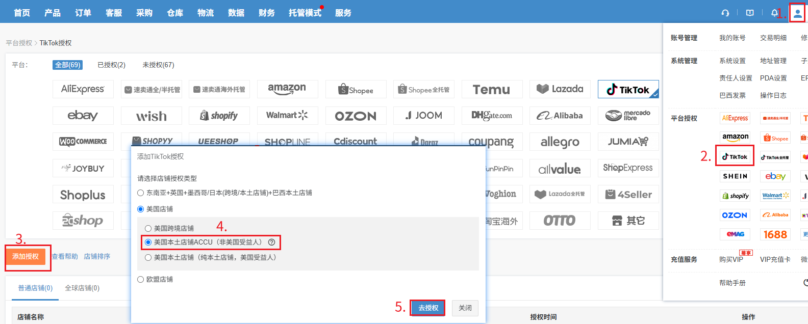Select the 东南亚+英国+墨西哥/日本 store type radio
The width and height of the screenshot is (808, 324).
pos(140,193)
